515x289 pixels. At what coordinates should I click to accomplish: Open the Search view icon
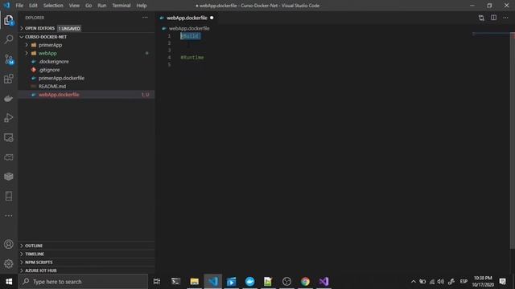[9, 39]
